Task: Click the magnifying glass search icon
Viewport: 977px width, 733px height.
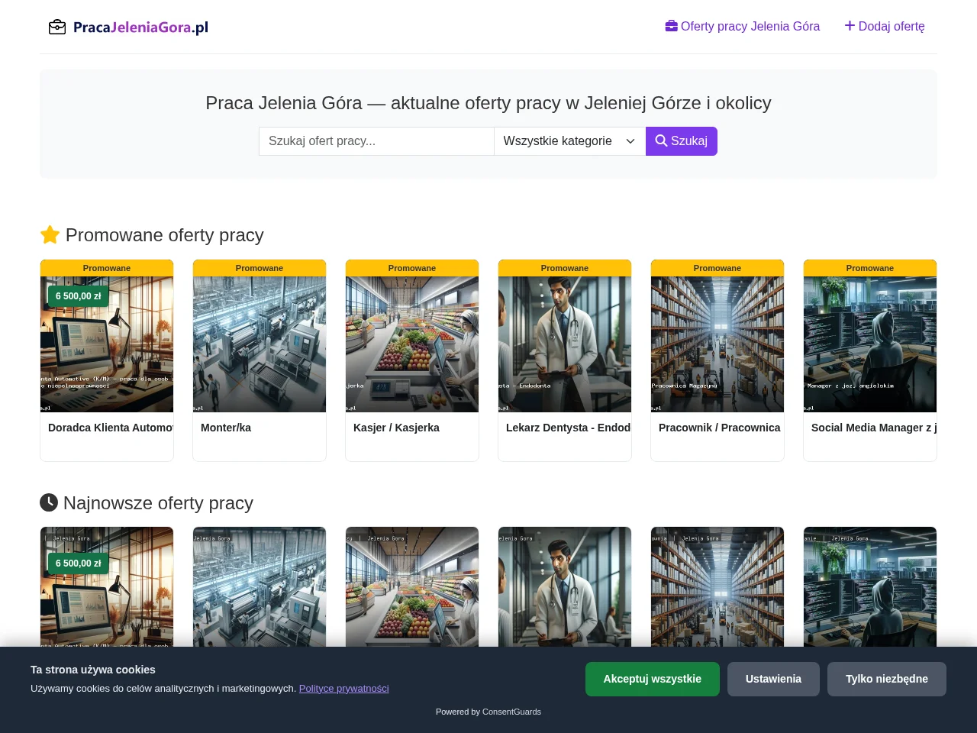Action: coord(661,141)
